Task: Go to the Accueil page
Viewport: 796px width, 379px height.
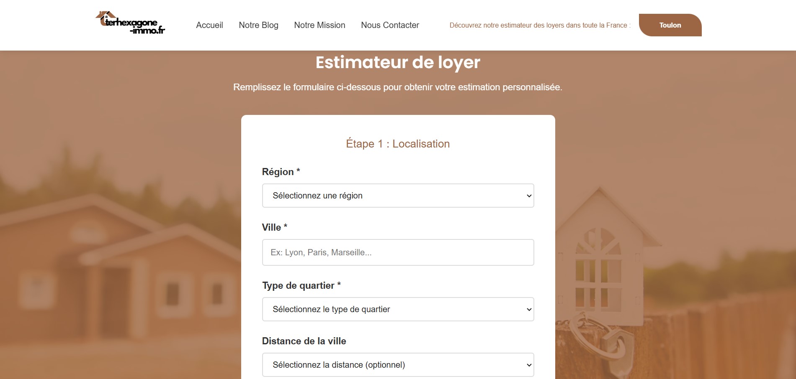Action: pos(209,25)
